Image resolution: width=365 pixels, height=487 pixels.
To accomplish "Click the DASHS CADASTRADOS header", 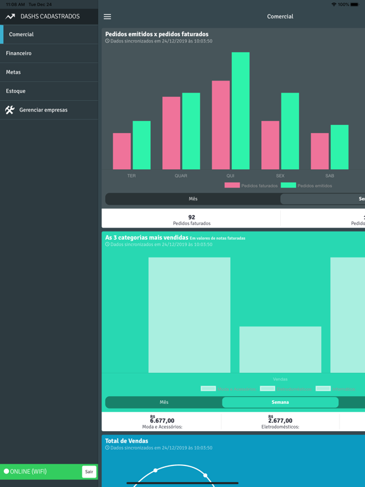I will pos(50,16).
